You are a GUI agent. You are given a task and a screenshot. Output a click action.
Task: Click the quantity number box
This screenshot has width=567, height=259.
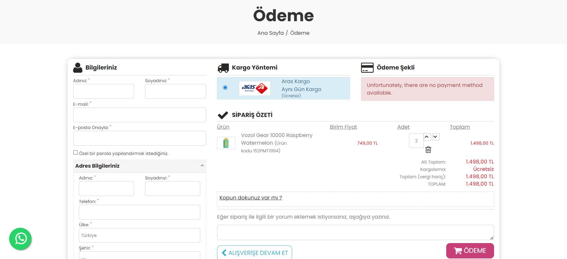click(416, 141)
